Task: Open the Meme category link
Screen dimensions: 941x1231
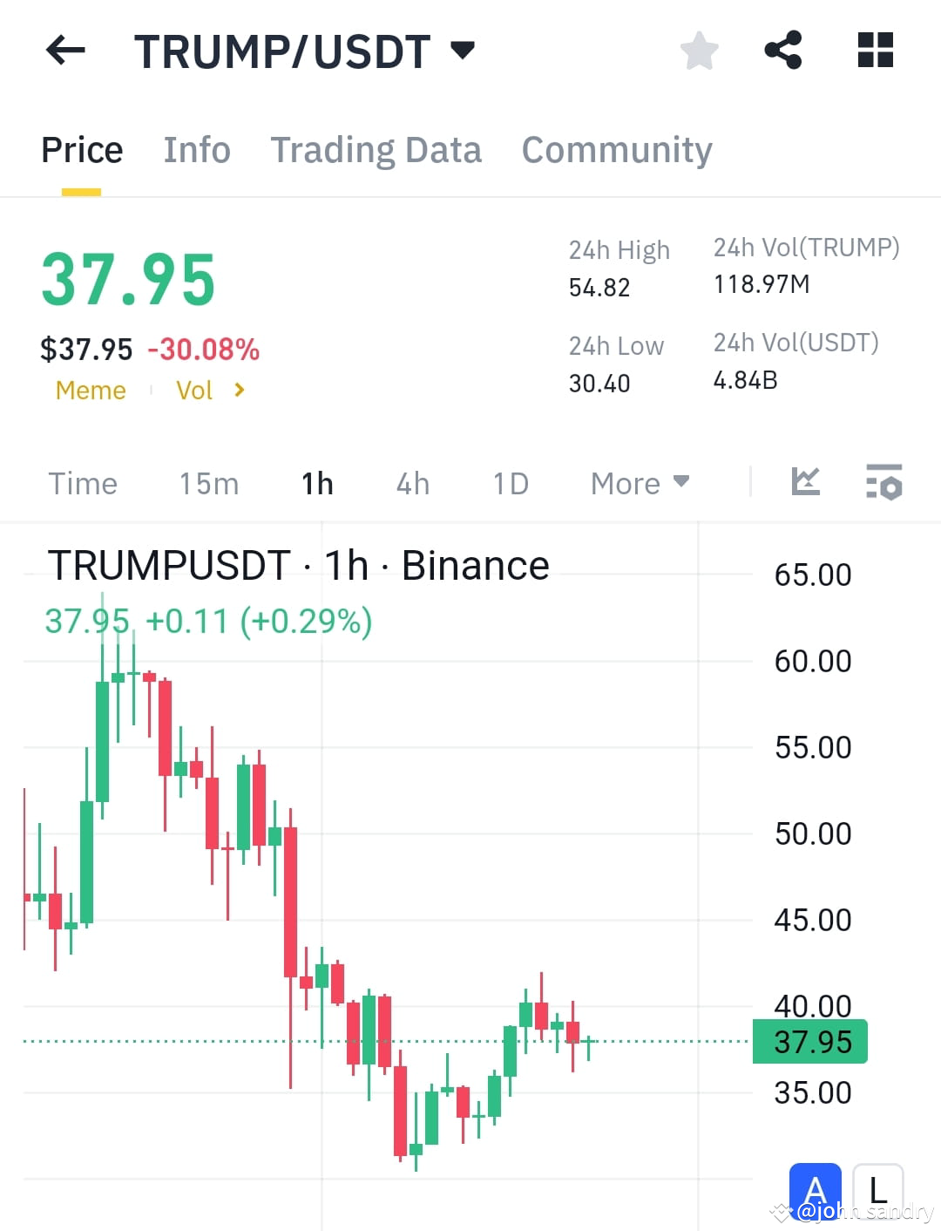Action: 90,391
